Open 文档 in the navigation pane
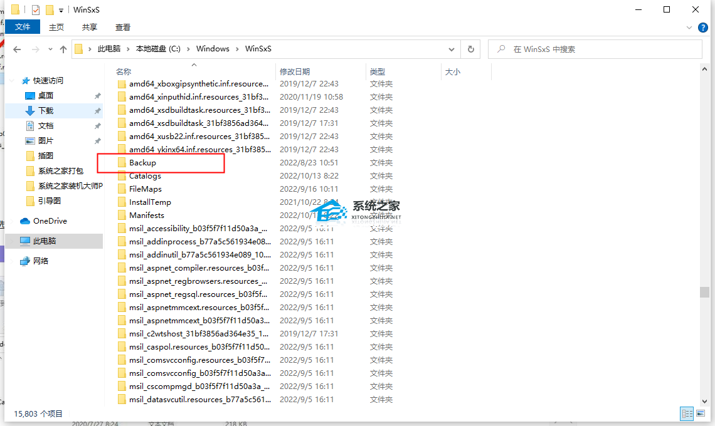 [46, 126]
